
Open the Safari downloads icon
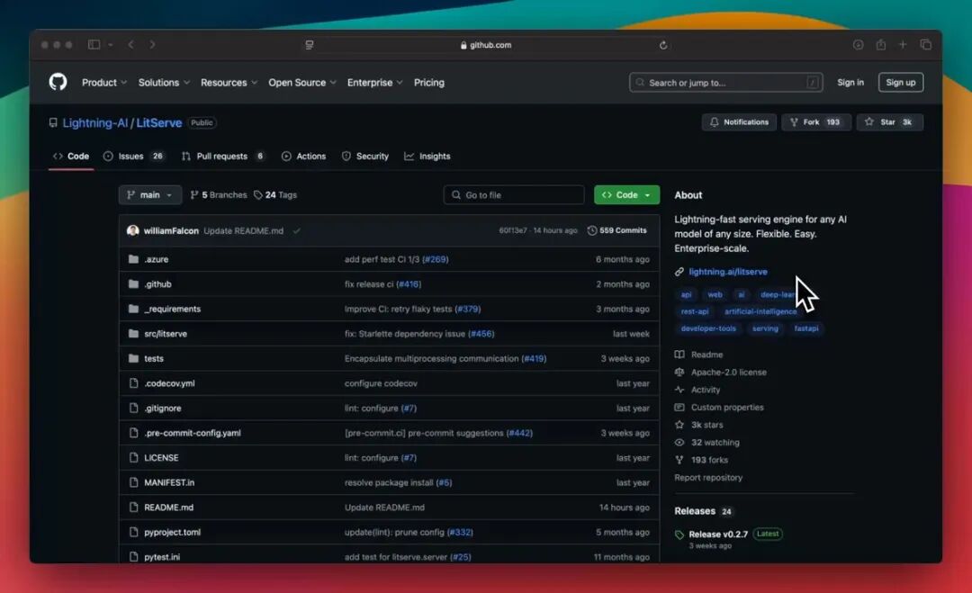(858, 45)
